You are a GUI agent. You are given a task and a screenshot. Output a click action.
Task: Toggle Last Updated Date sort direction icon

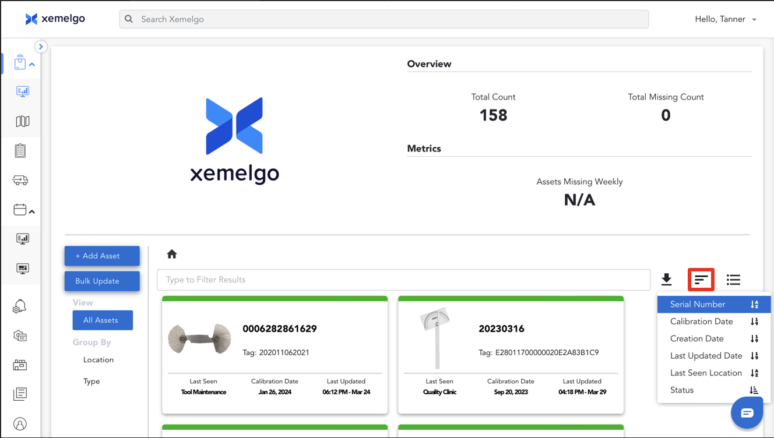(x=755, y=356)
